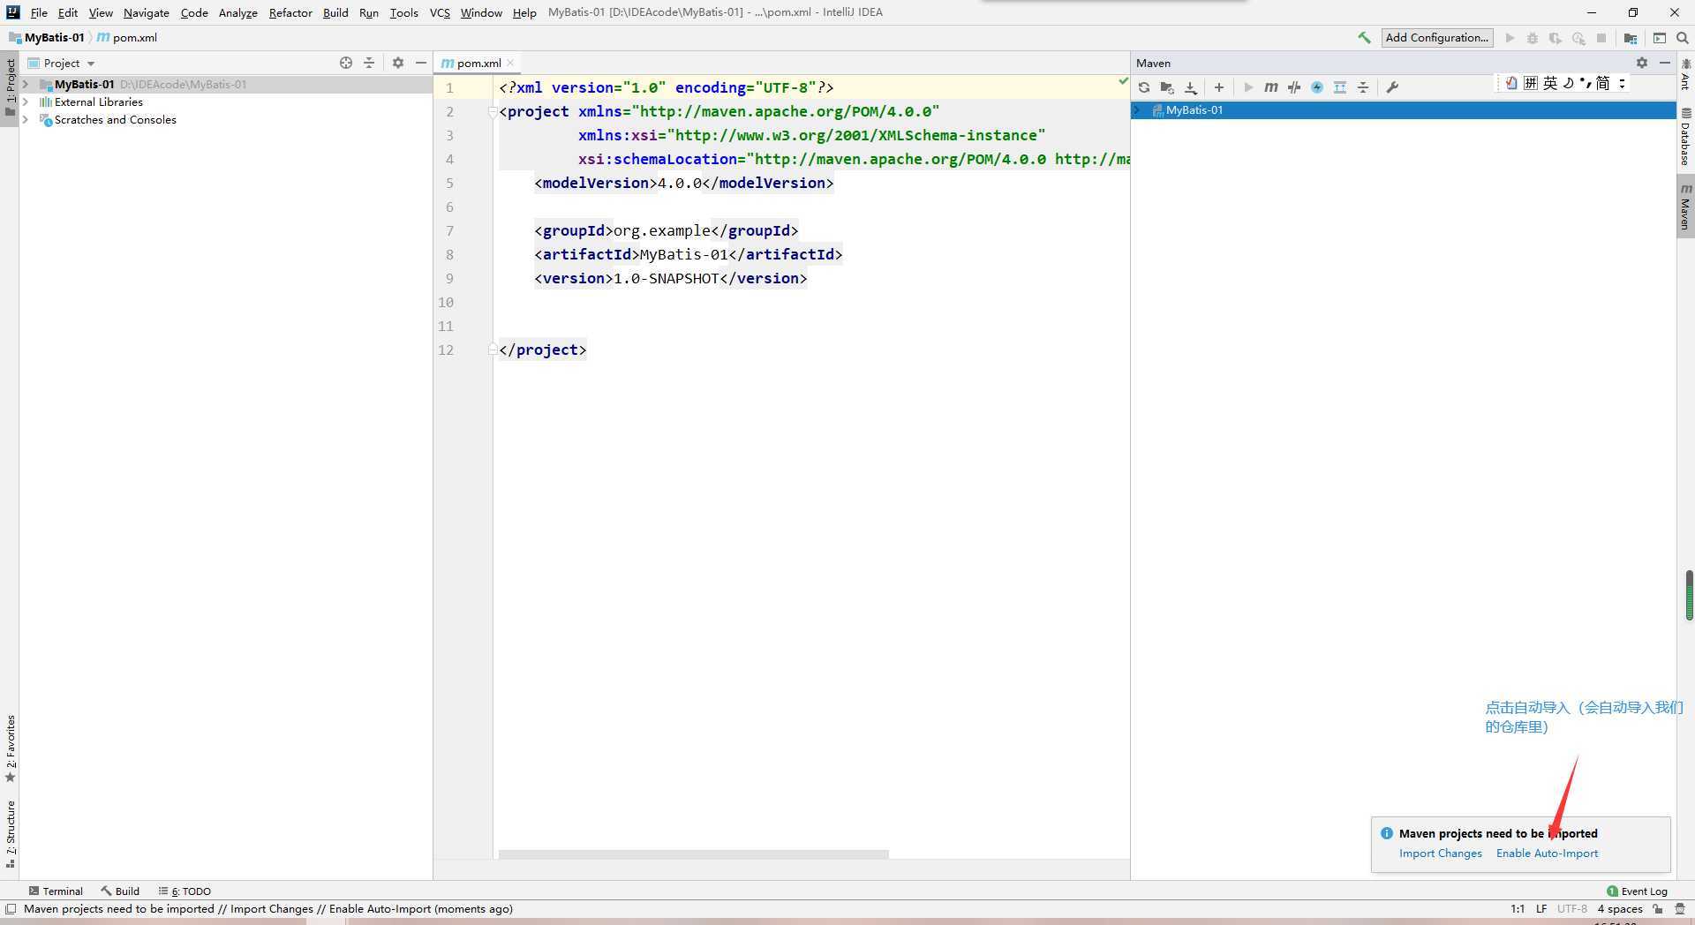Go to line via 1:1 indicator
Image resolution: width=1695 pixels, height=925 pixels.
[x=1518, y=909]
